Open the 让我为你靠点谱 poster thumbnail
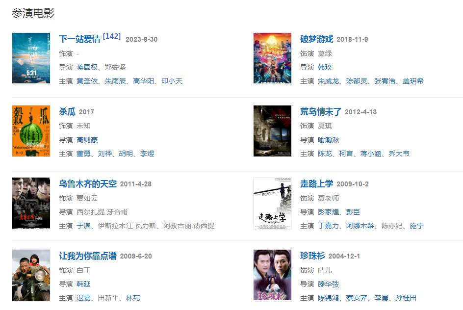Viewport: 463px width, 310px height. coord(31,276)
